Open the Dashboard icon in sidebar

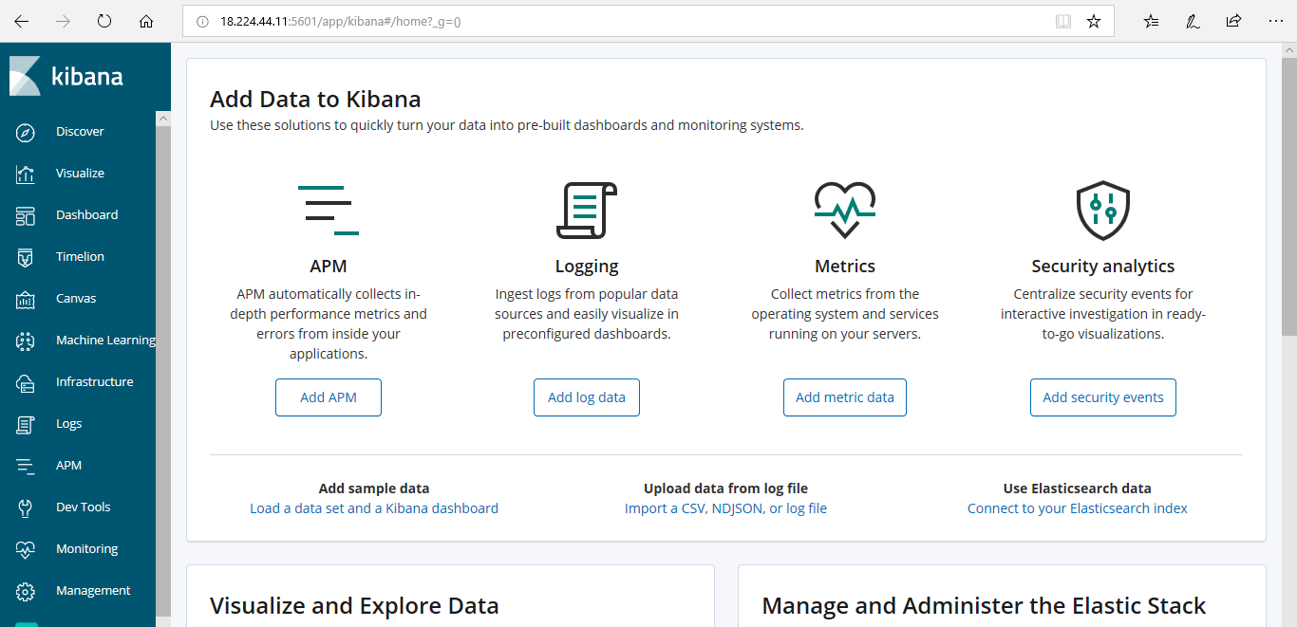[26, 215]
